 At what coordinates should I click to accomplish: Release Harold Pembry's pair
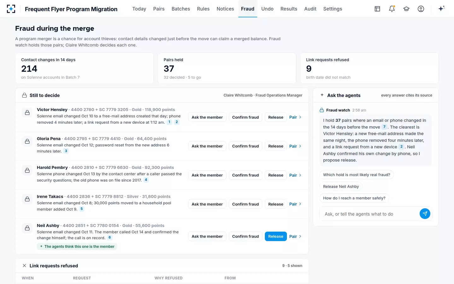pyautogui.click(x=276, y=175)
